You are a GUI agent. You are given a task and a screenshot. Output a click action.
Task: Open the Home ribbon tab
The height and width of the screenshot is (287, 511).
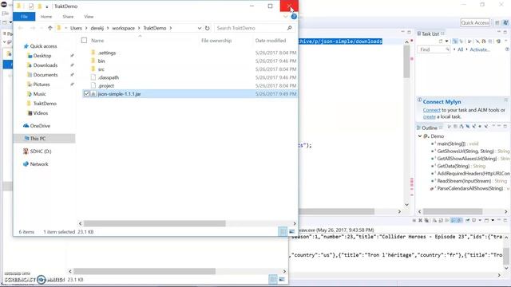coord(46,17)
